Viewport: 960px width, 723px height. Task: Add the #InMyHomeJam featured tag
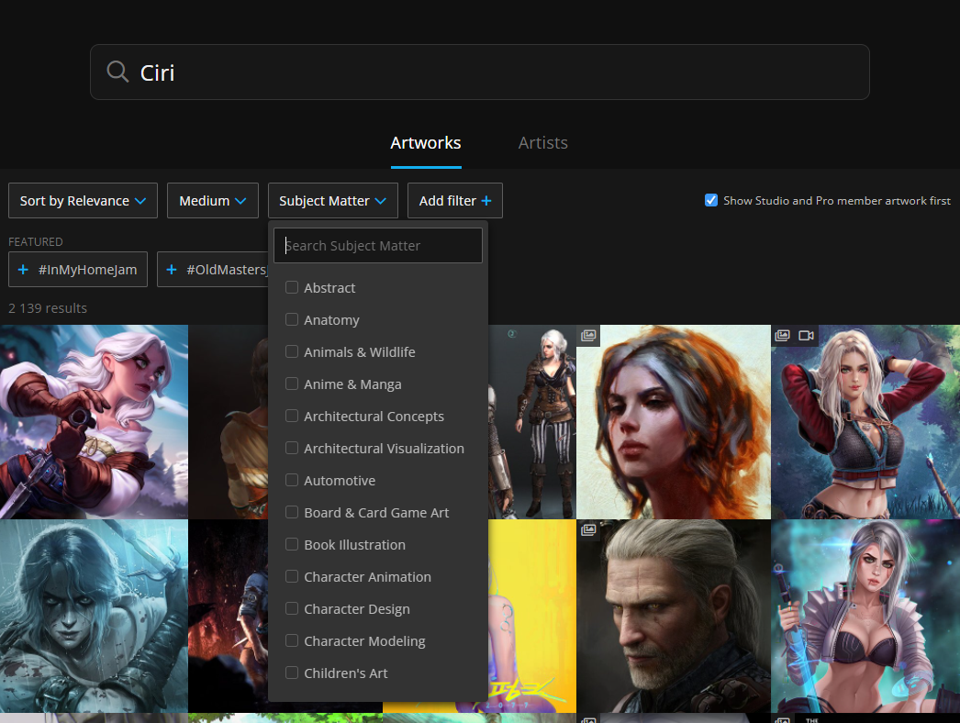pos(78,270)
